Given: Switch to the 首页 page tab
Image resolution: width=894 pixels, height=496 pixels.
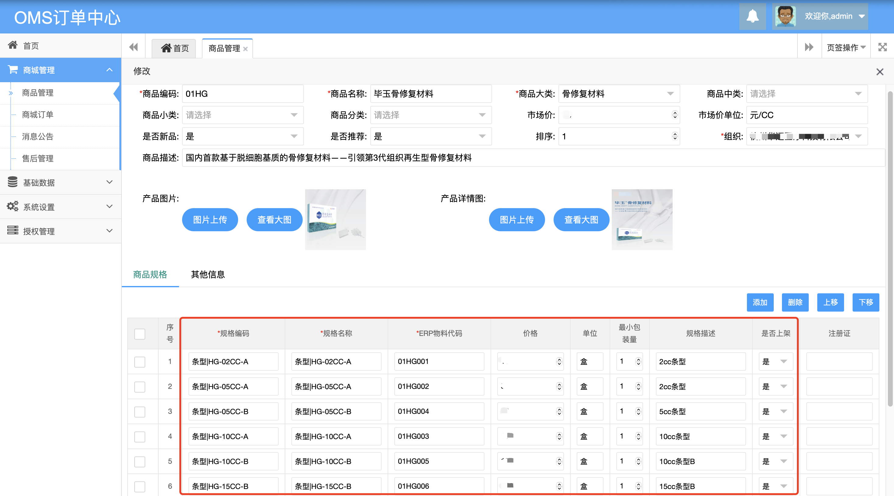Looking at the screenshot, I should (174, 48).
